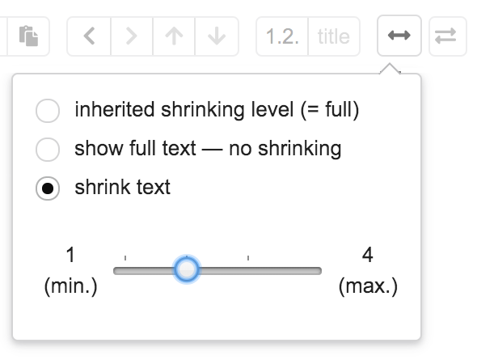Toggle the 1.2. numbering button
Viewport: 477px width, 364px height.
coord(282,36)
